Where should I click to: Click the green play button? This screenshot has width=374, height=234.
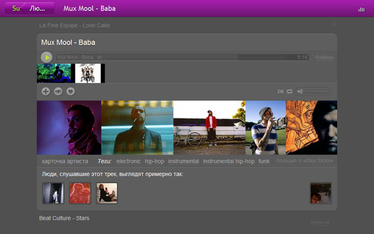[x=47, y=57]
